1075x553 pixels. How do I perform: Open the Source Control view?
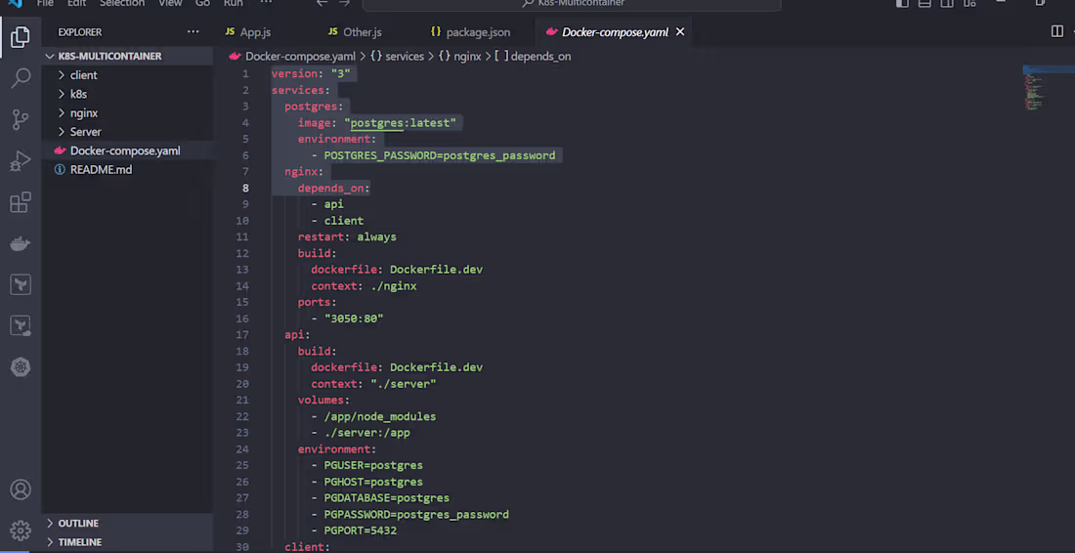point(21,120)
